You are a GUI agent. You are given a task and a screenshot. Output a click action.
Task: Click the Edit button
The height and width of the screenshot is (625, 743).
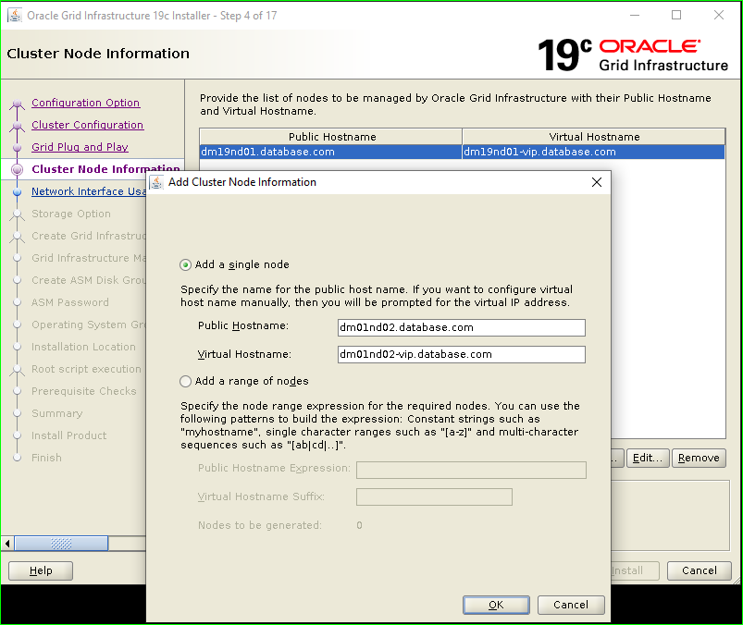[648, 458]
